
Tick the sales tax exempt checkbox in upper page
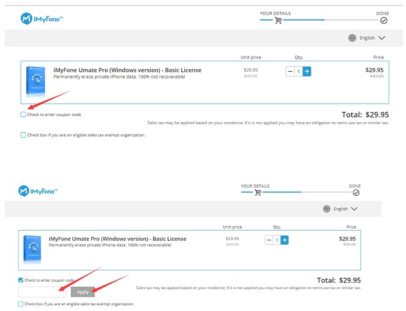pos(23,135)
